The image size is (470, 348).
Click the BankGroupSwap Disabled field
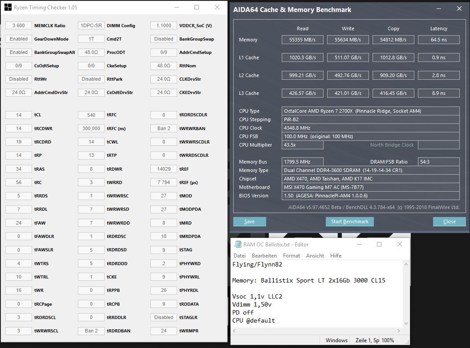tap(164, 39)
